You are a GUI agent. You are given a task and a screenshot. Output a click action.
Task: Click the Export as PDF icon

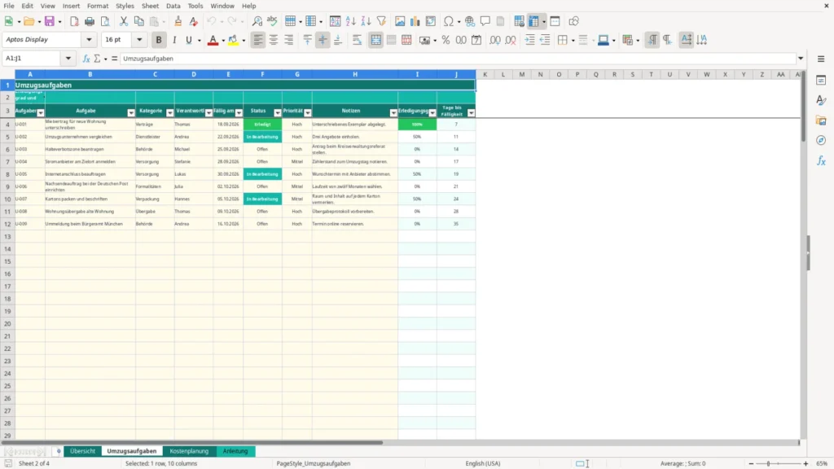click(x=74, y=21)
